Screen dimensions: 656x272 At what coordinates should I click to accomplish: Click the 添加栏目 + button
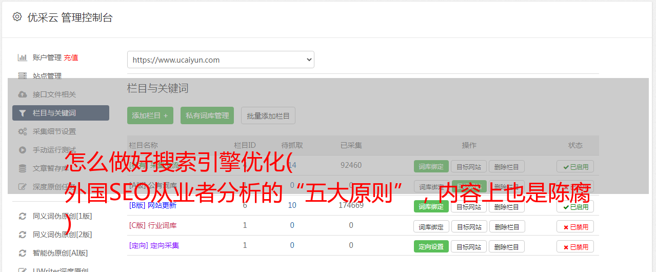click(150, 115)
